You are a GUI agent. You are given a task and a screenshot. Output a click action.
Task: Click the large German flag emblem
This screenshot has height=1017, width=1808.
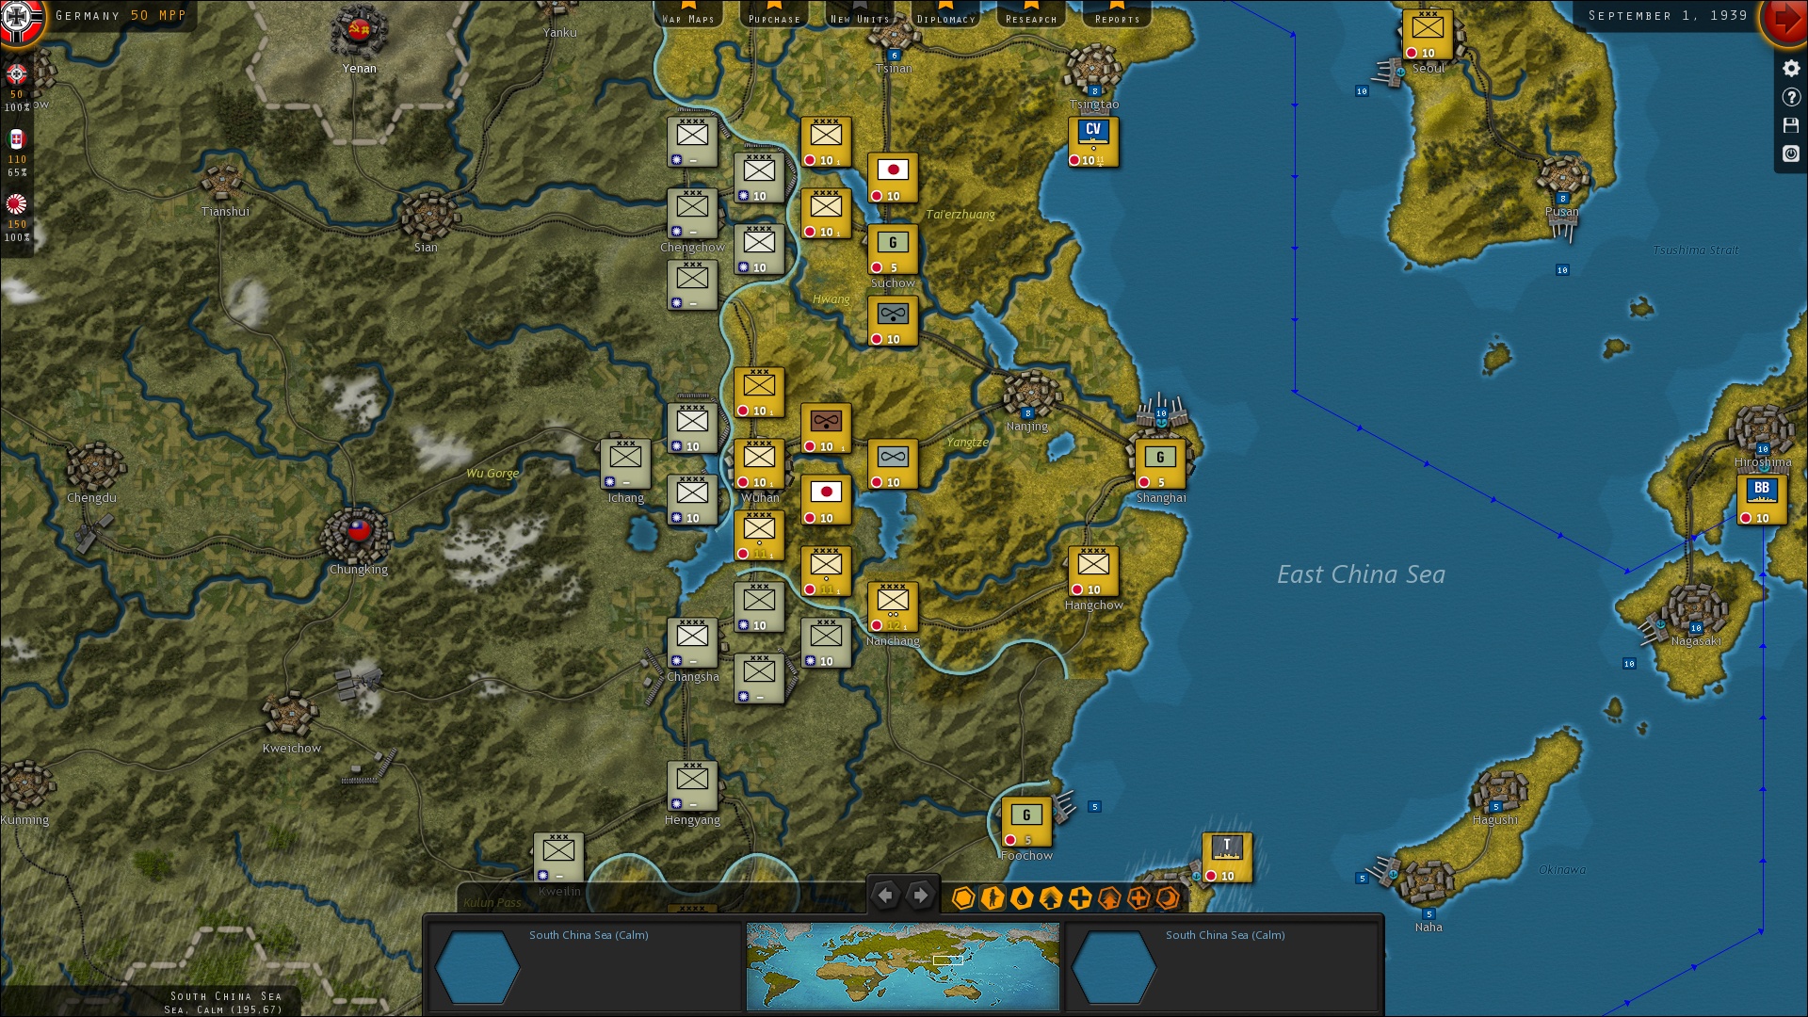tap(21, 21)
